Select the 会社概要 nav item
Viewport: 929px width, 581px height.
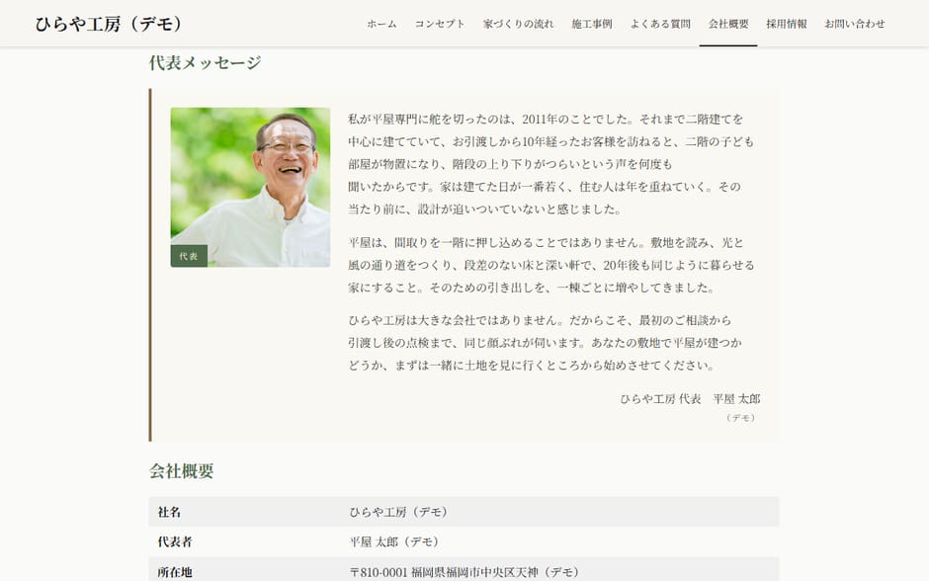728,24
